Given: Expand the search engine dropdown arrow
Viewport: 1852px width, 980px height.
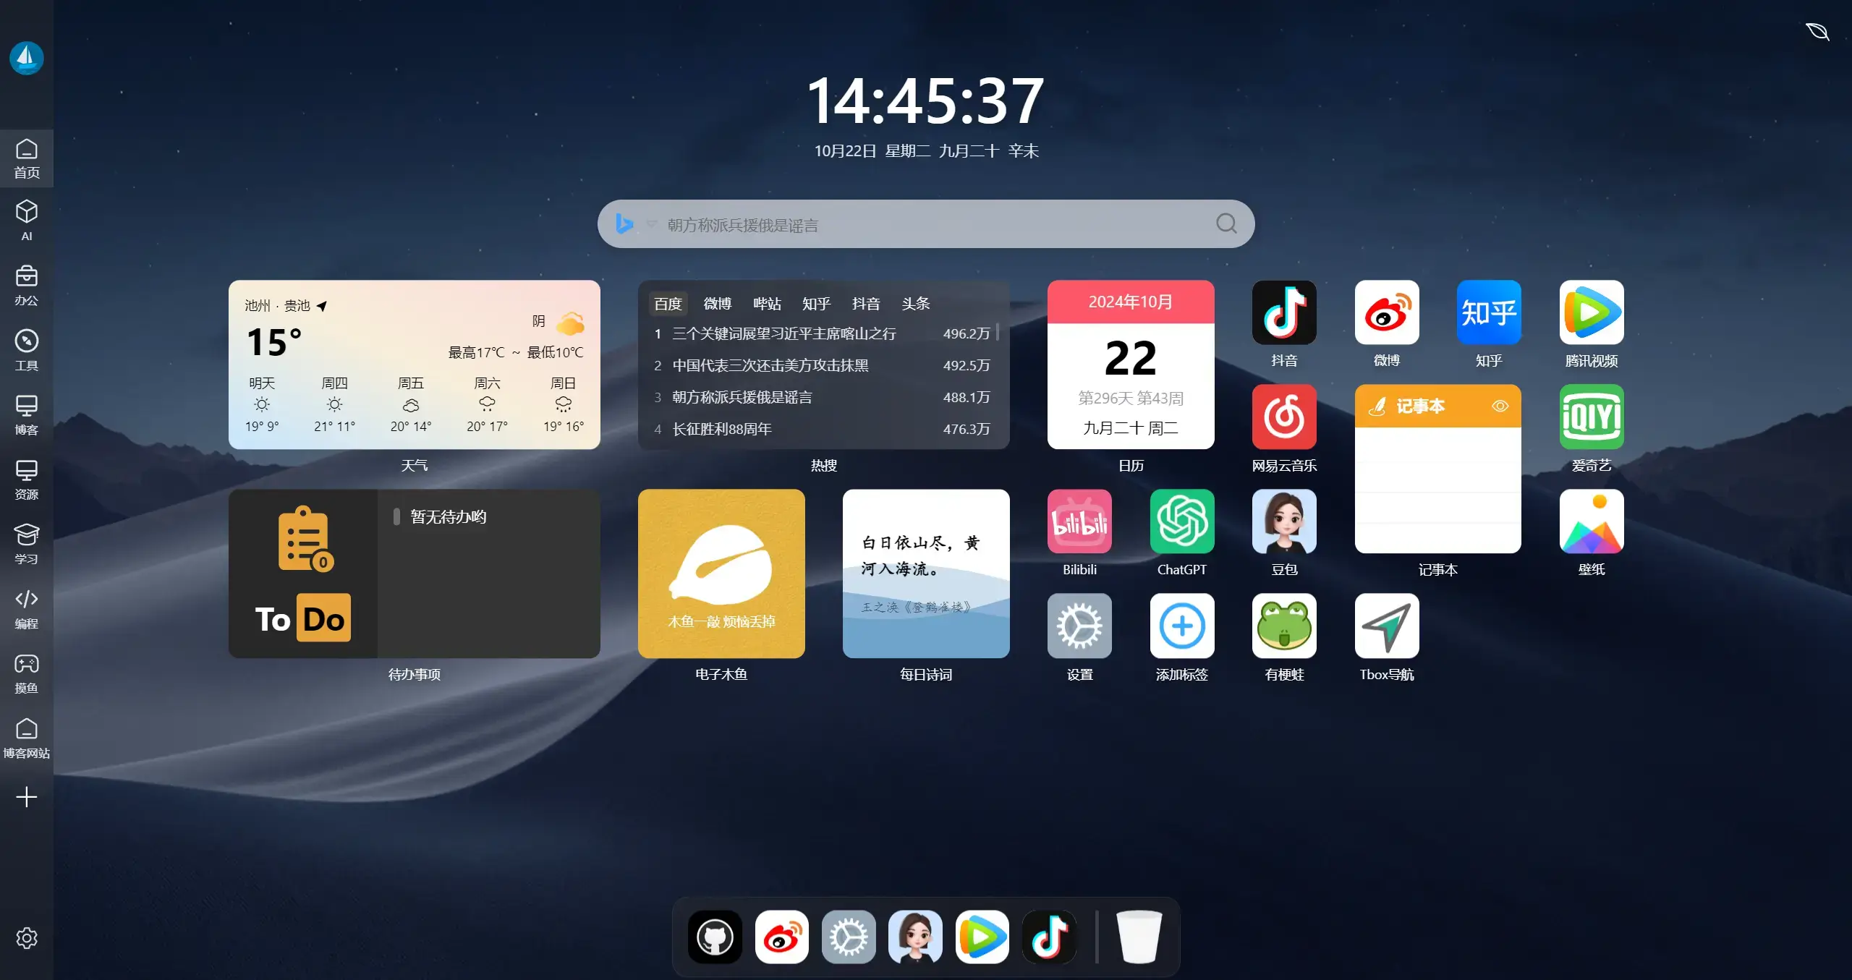Looking at the screenshot, I should tap(651, 224).
